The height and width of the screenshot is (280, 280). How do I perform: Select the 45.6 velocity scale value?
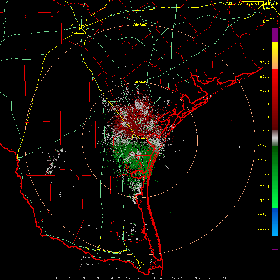(x=265, y=90)
